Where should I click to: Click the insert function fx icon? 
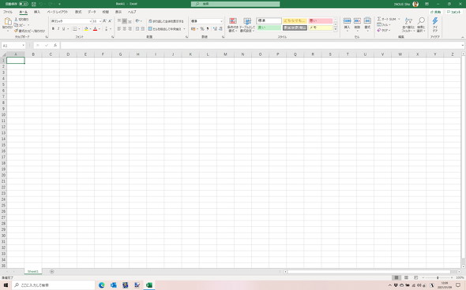click(55, 46)
